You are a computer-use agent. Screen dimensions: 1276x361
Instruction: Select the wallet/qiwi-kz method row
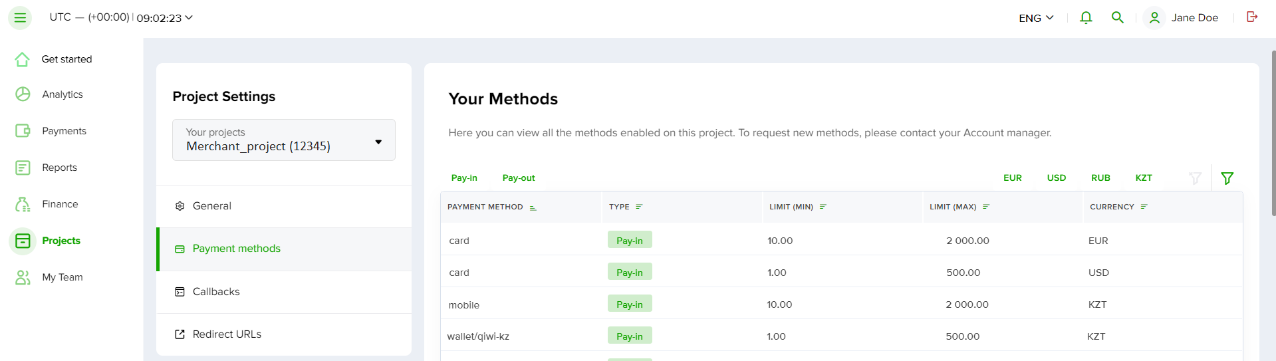[841, 336]
